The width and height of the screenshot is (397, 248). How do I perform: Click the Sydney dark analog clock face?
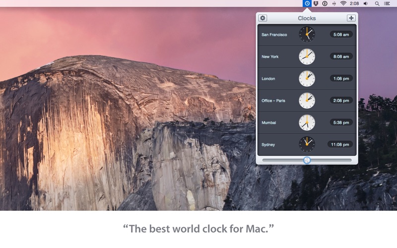click(307, 144)
